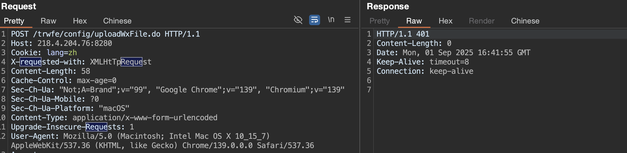The width and height of the screenshot is (627, 153).
Task: Click the Keep-Alive timeout=8 response header
Action: 422,62
